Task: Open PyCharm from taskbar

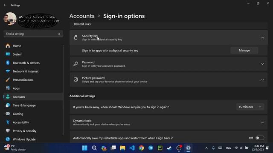Action: coord(160,148)
